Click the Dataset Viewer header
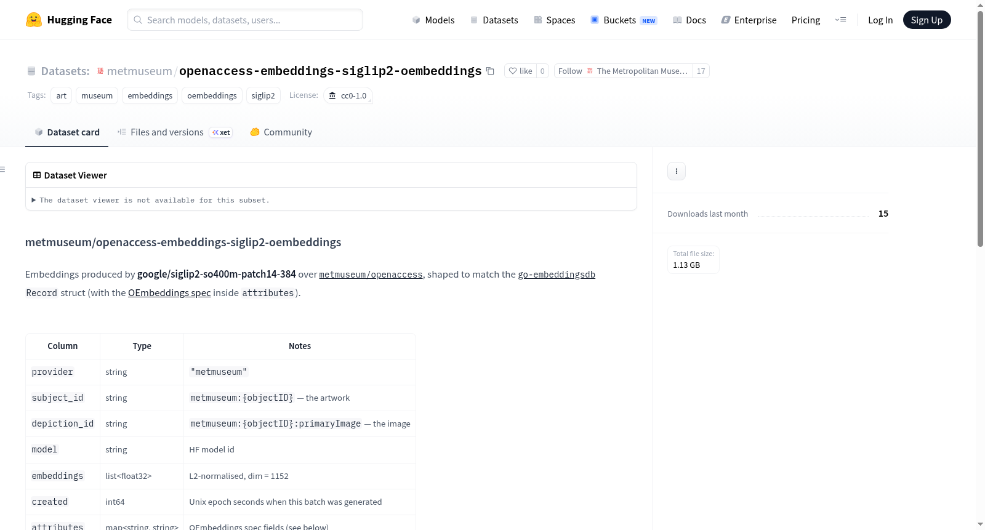Screen dimensions: 985x530 point(331,175)
